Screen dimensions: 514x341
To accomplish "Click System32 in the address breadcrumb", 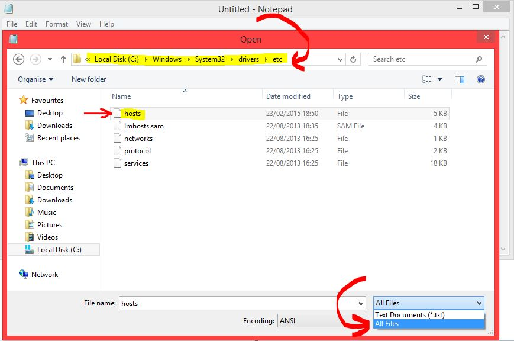I will point(209,59).
